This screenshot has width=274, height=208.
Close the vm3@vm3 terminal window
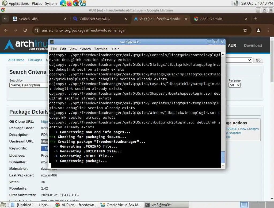tap(222, 42)
